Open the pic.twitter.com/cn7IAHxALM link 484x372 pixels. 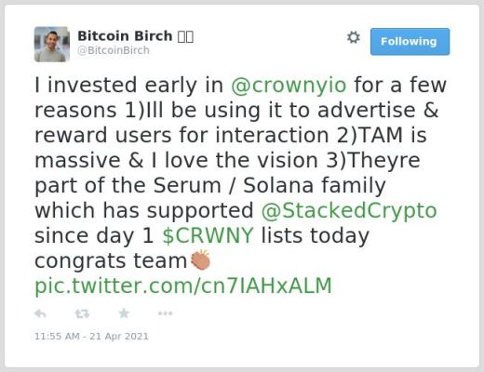tap(183, 286)
